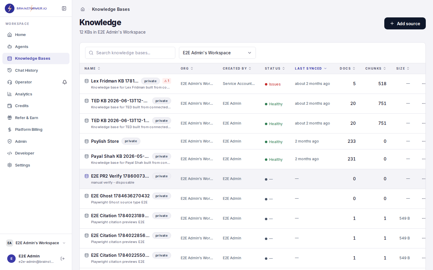Open Chat History from sidebar
433x270 pixels.
coord(36,70)
